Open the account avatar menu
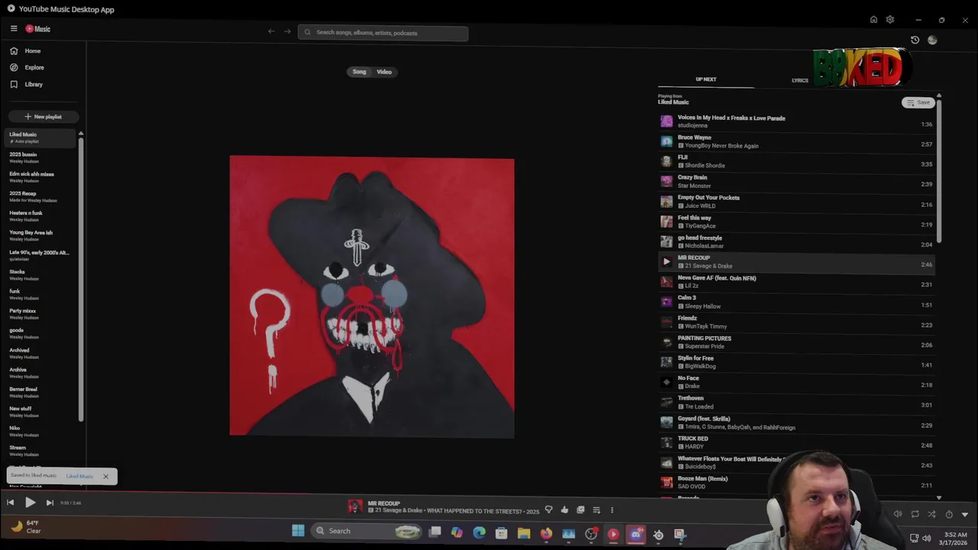This screenshot has height=550, width=978. point(932,40)
